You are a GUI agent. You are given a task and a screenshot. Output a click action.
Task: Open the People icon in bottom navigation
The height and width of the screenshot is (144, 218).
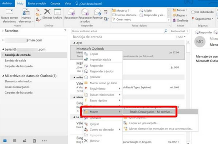coord(24,140)
